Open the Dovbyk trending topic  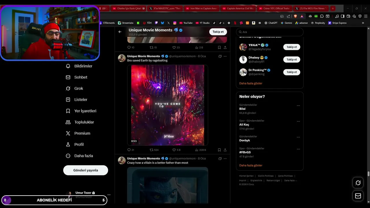245,140
